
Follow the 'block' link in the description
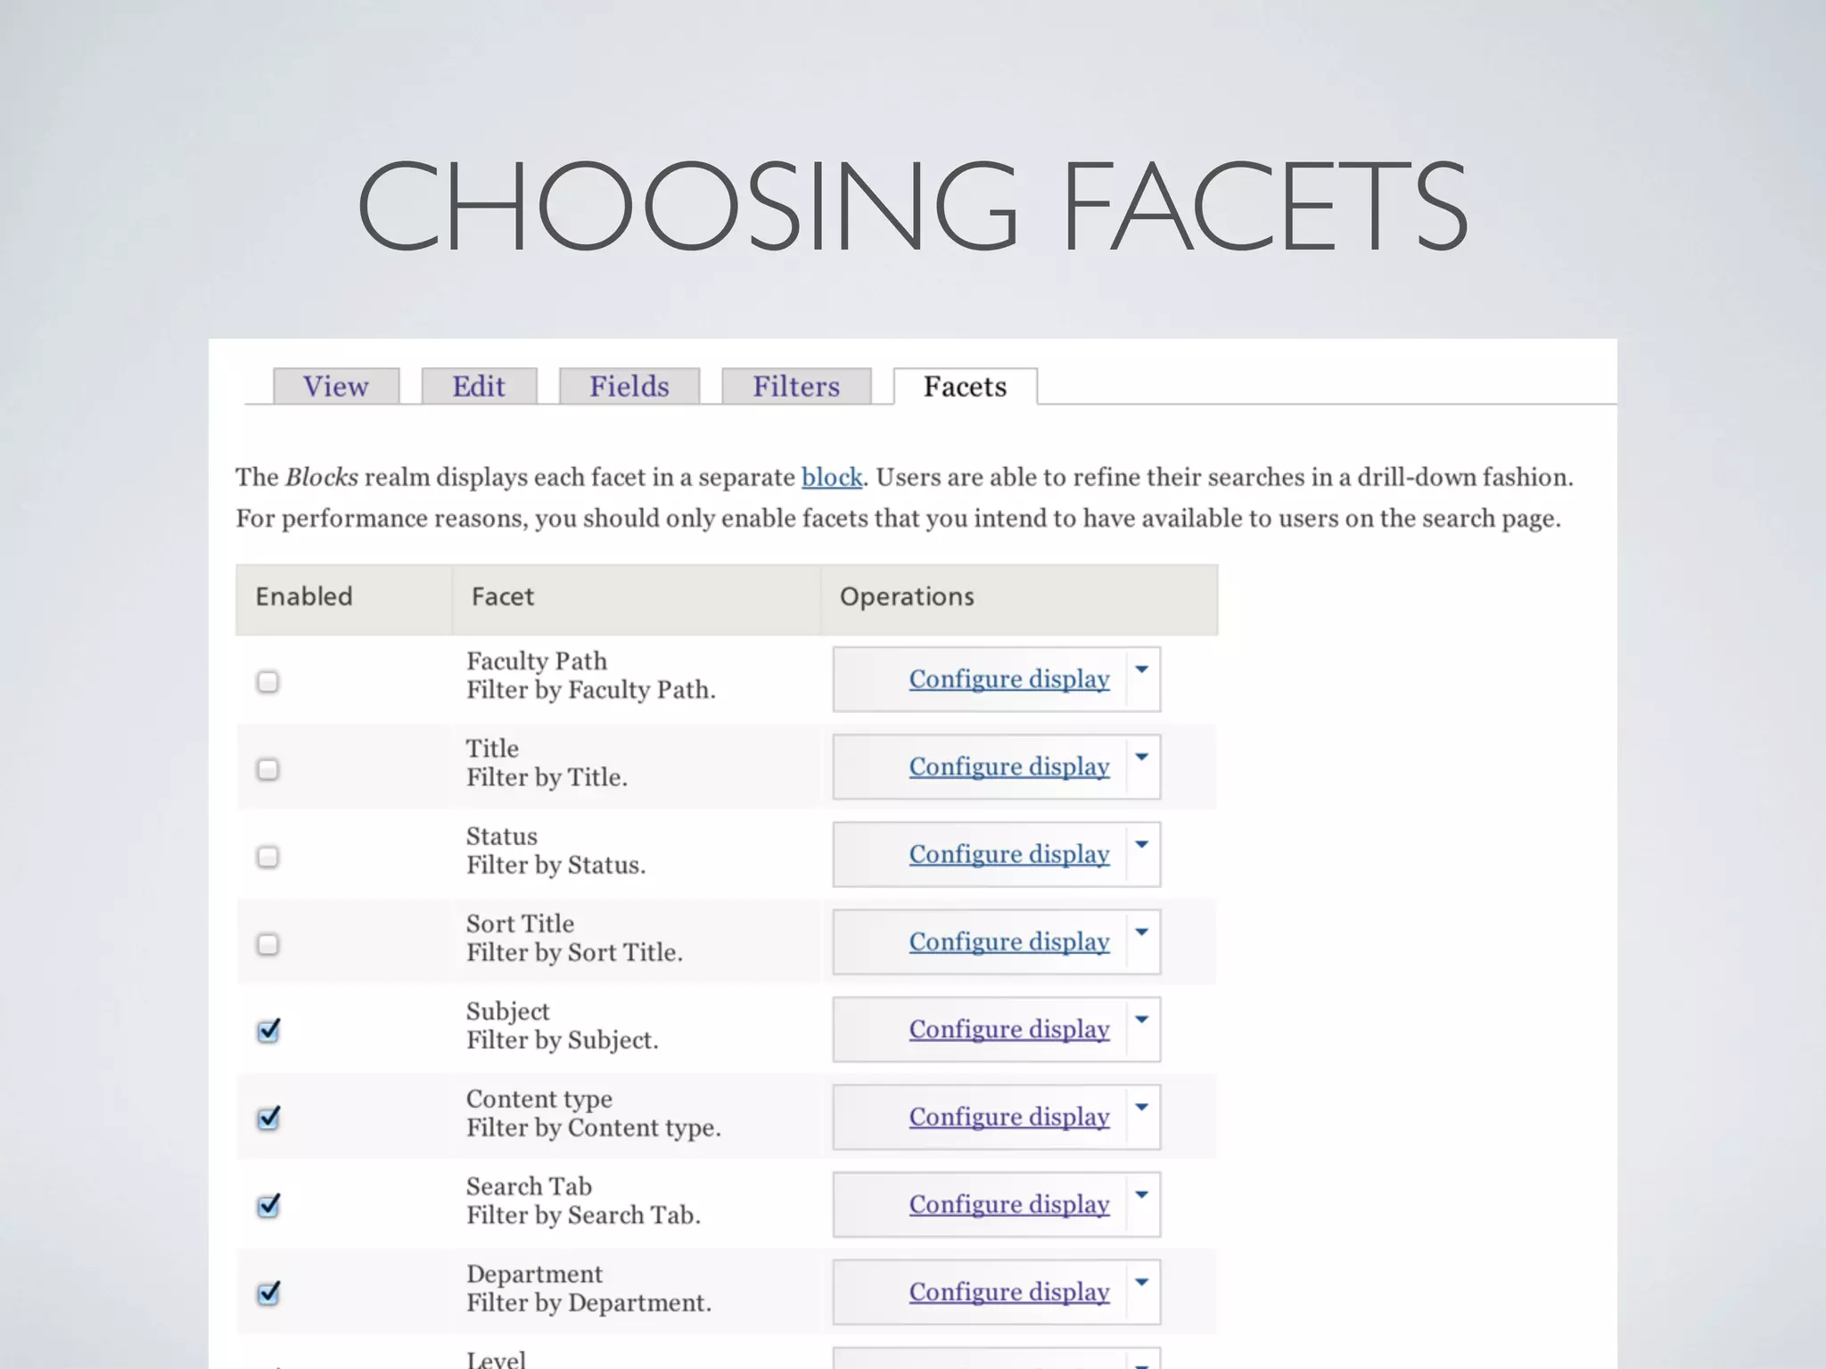pos(832,478)
